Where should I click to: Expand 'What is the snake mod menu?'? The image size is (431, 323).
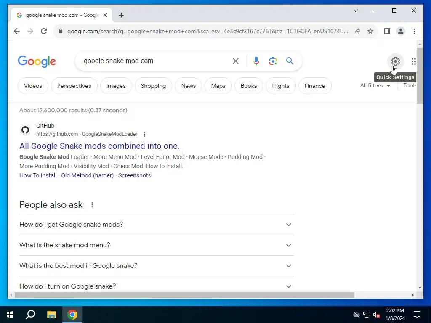157,245
